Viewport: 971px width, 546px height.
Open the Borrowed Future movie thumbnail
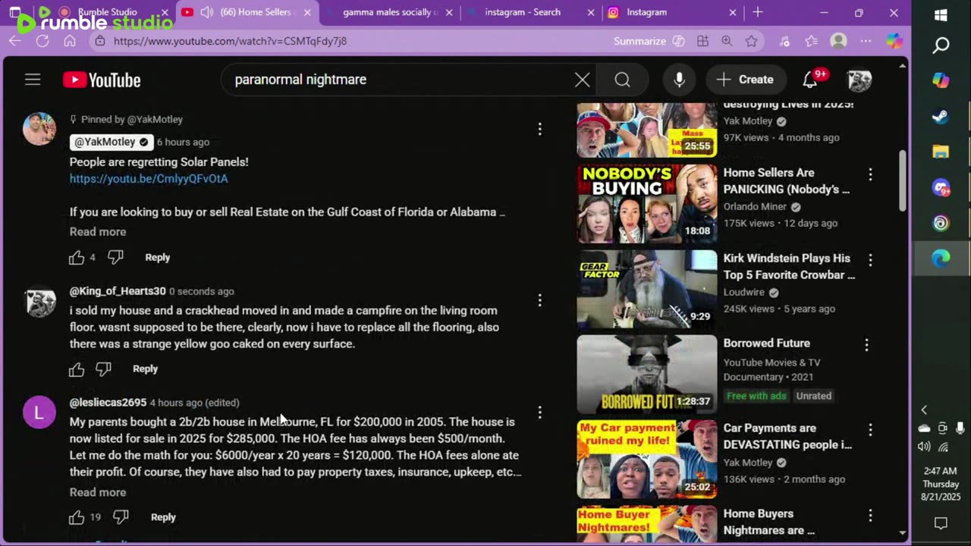pyautogui.click(x=646, y=374)
